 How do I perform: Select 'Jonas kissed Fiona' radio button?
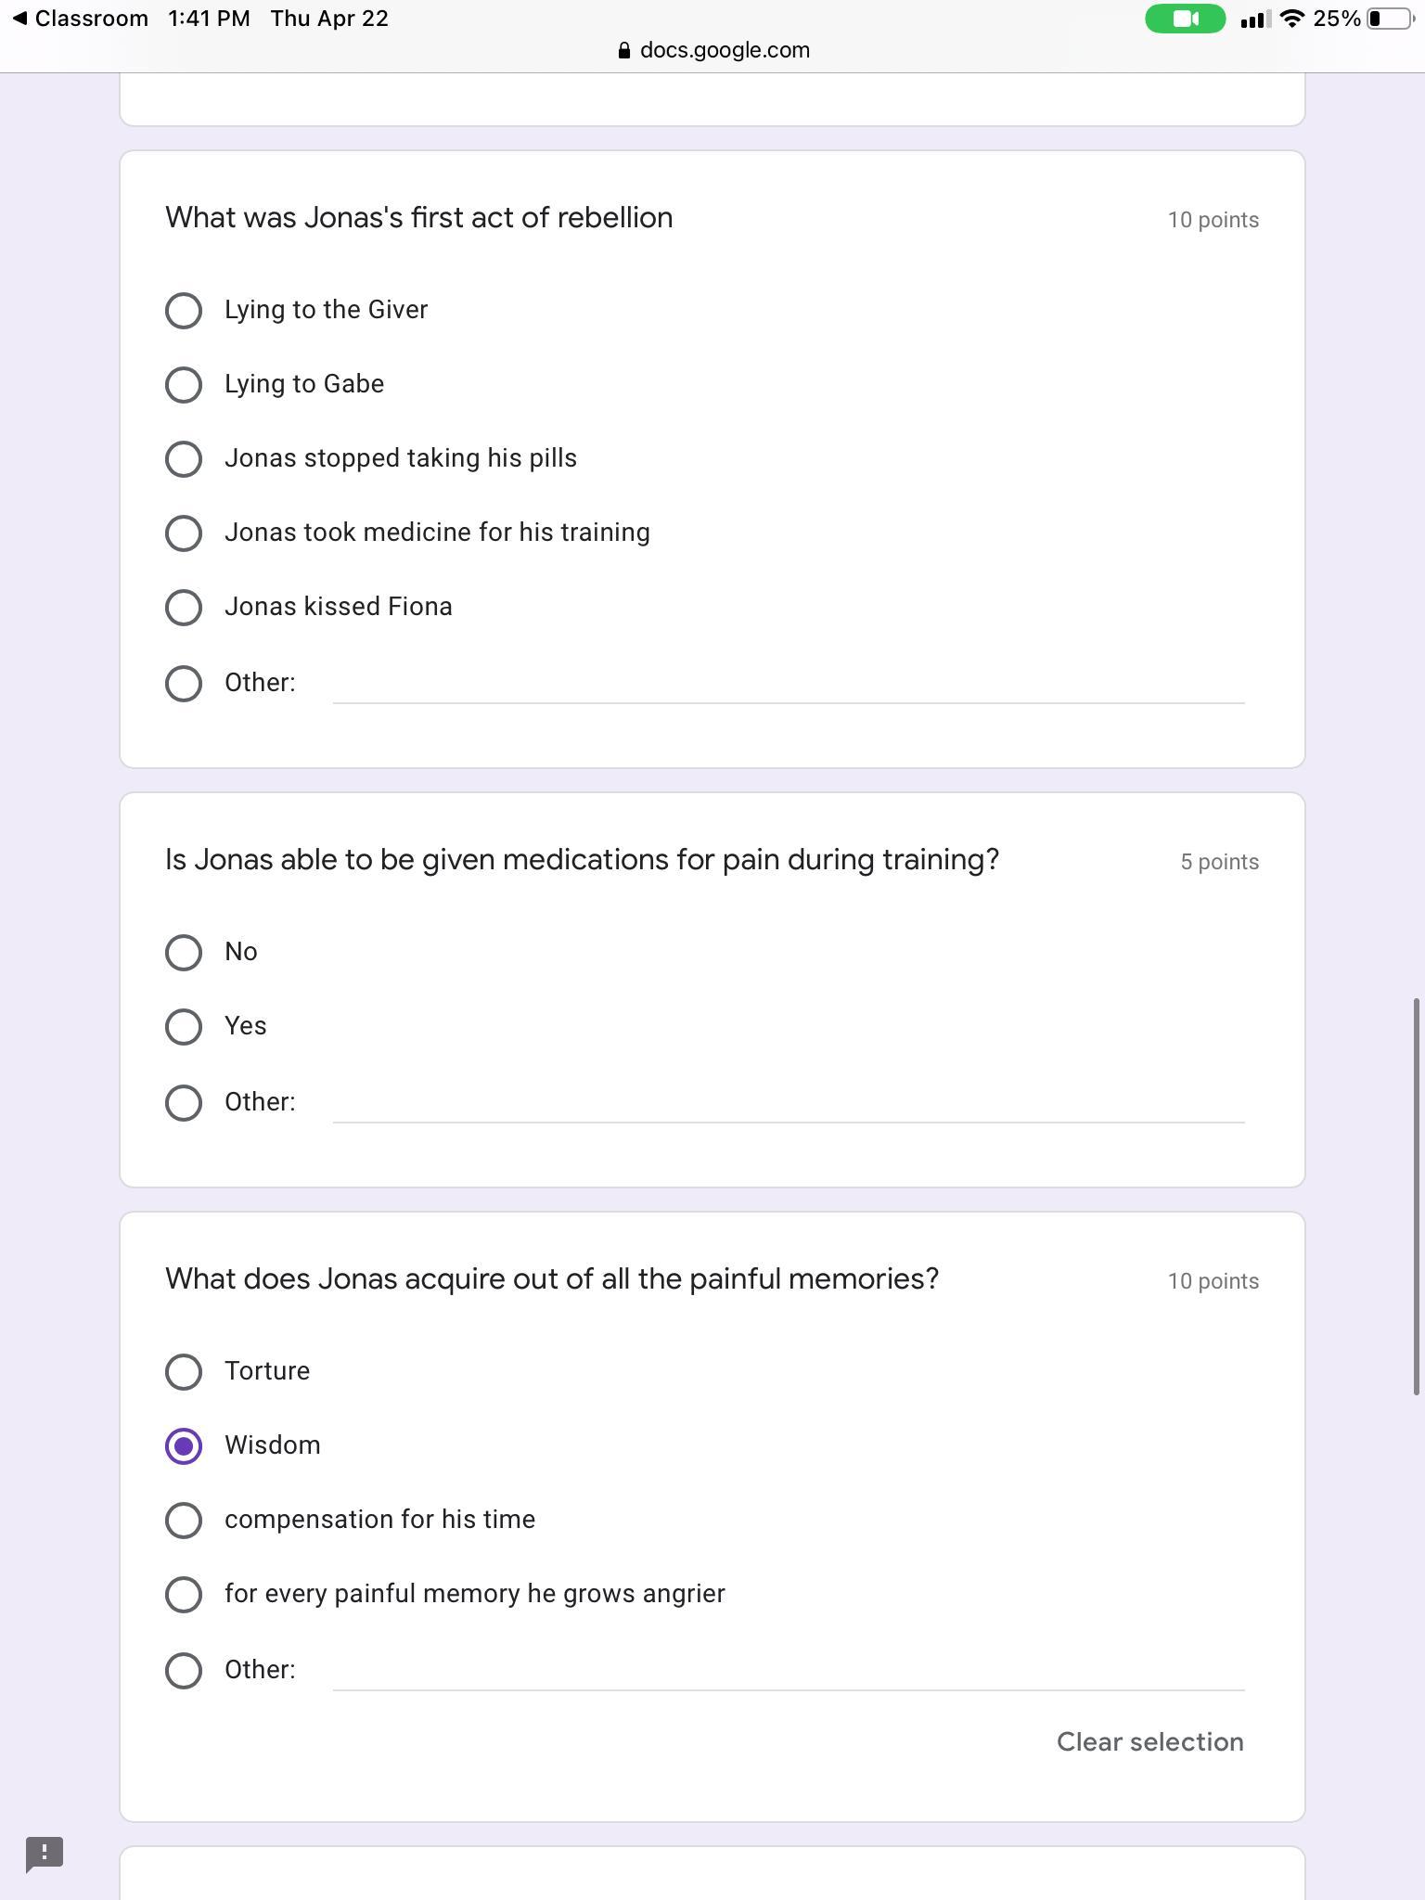pyautogui.click(x=184, y=608)
